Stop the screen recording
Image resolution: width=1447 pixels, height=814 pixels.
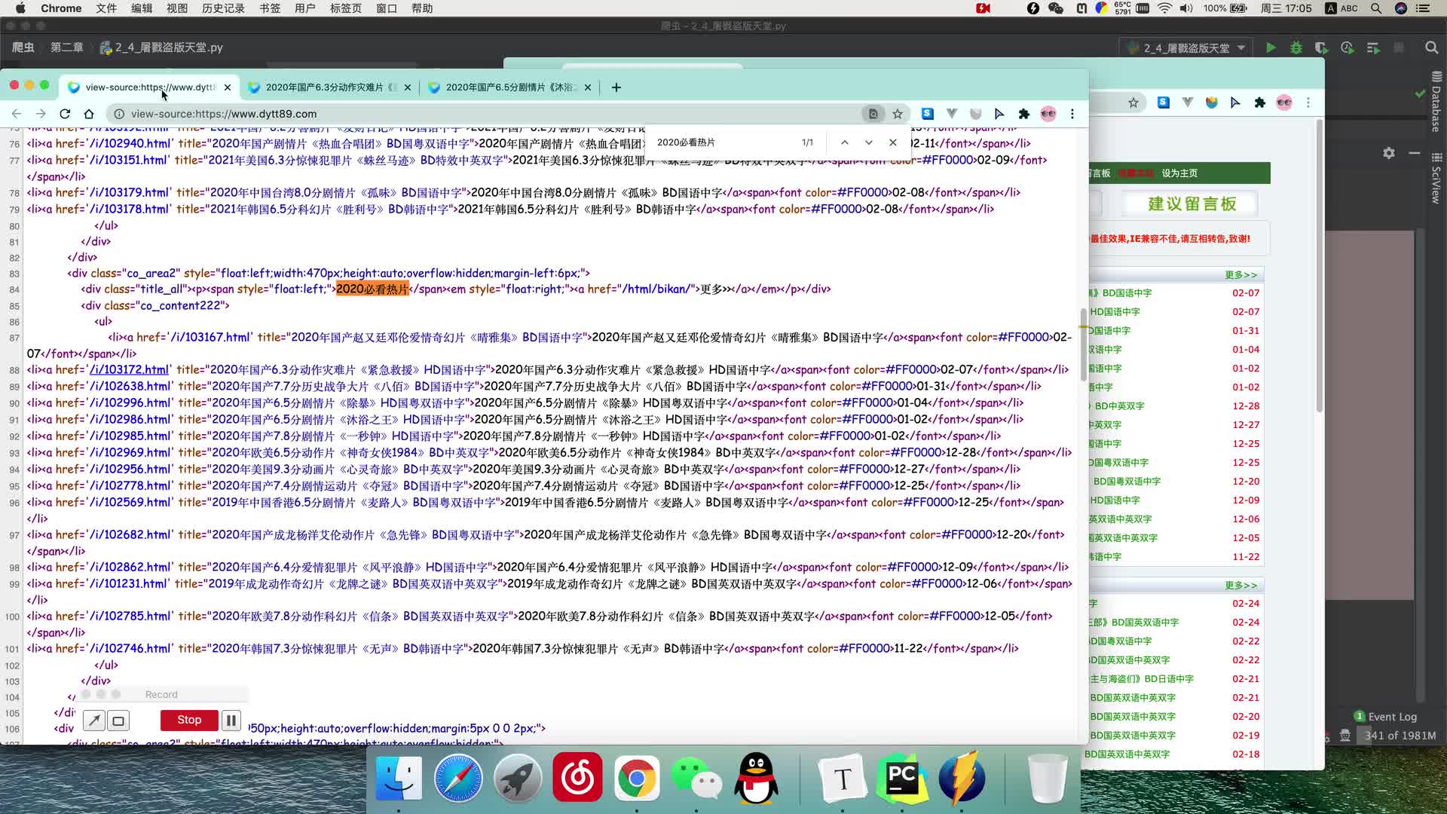tap(189, 721)
